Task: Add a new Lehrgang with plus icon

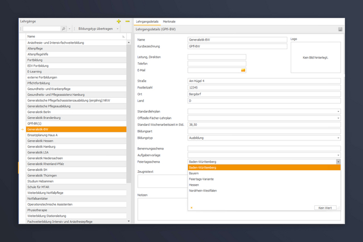Action: click(119, 21)
